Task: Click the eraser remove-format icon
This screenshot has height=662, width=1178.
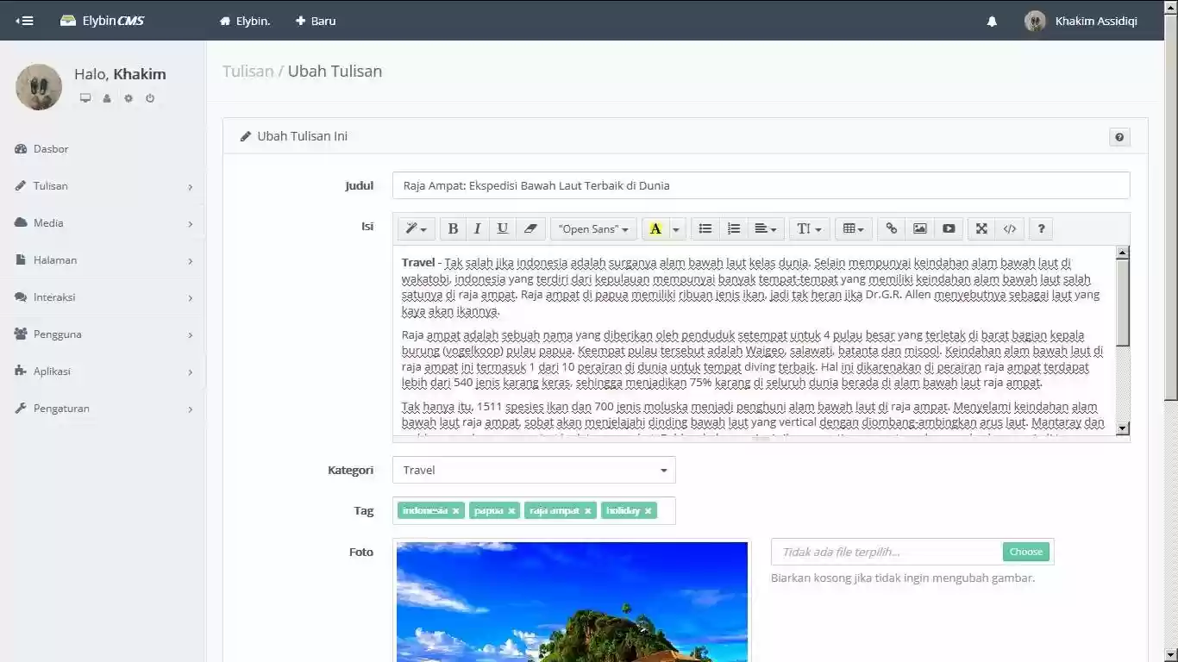Action: [x=530, y=228]
